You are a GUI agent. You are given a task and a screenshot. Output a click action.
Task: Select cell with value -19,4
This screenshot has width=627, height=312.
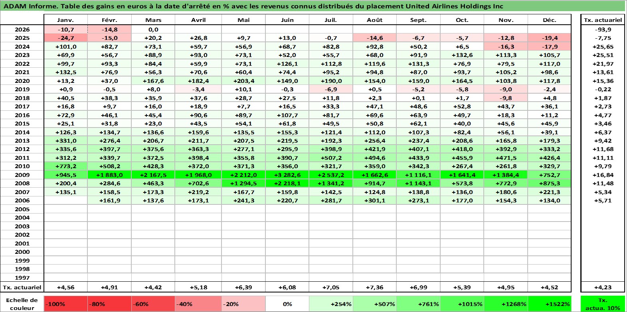tap(550, 38)
